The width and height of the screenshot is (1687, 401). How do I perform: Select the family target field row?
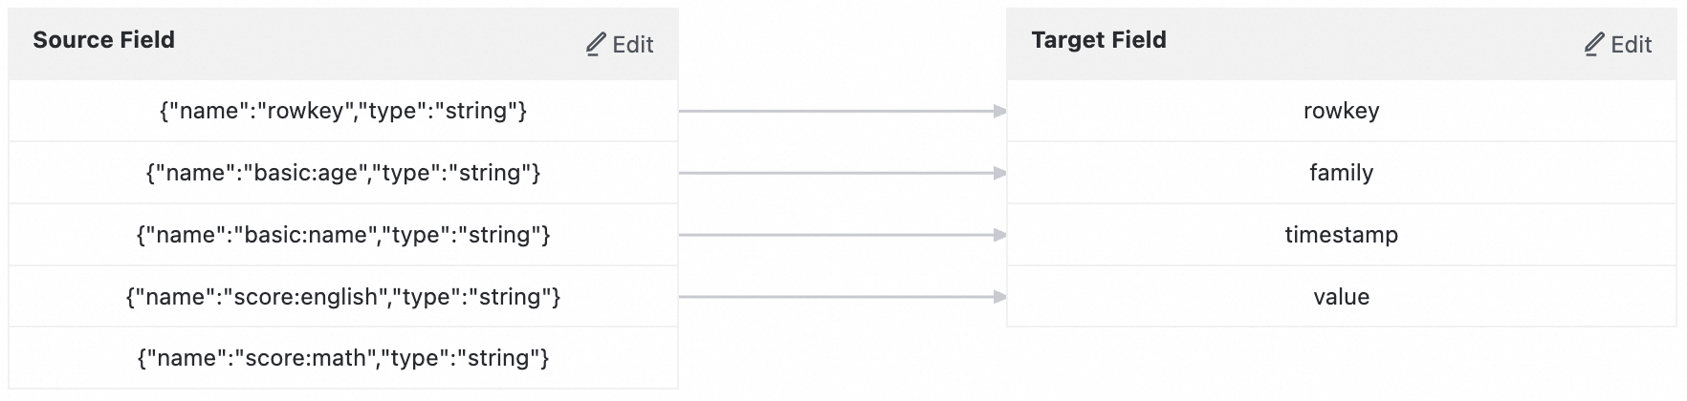point(1341,173)
